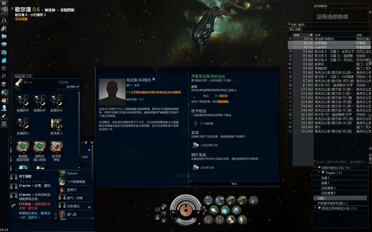Sort overview by 类型 column
Image resolution: width=372 pixels, height=232 pixels.
(x=364, y=35)
